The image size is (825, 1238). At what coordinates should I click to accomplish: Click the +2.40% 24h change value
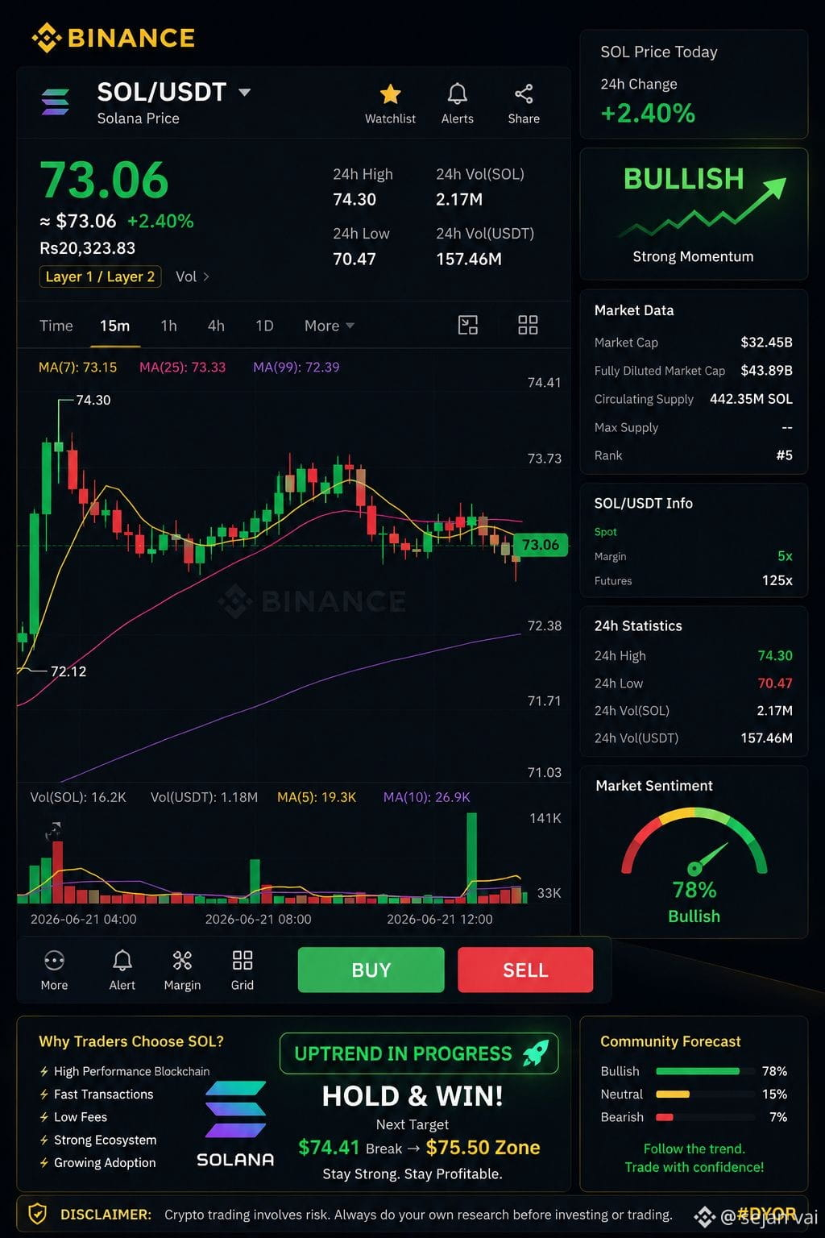pyautogui.click(x=648, y=113)
